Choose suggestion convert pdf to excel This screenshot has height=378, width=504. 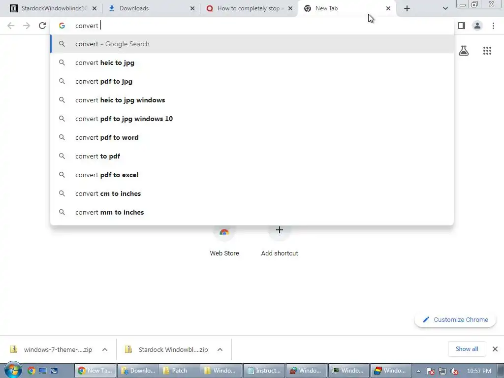pyautogui.click(x=252, y=175)
